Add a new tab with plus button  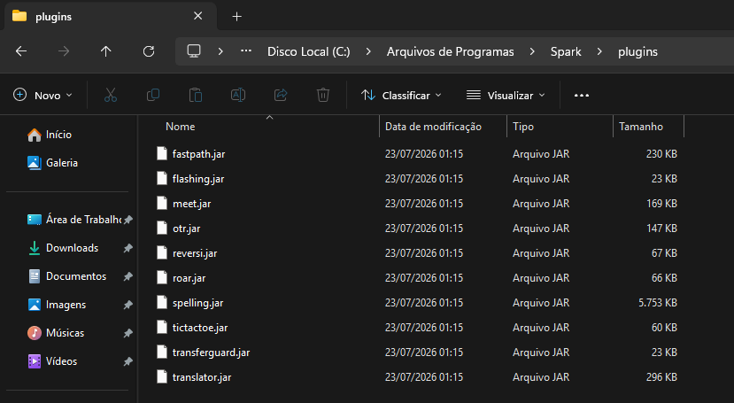coord(237,17)
